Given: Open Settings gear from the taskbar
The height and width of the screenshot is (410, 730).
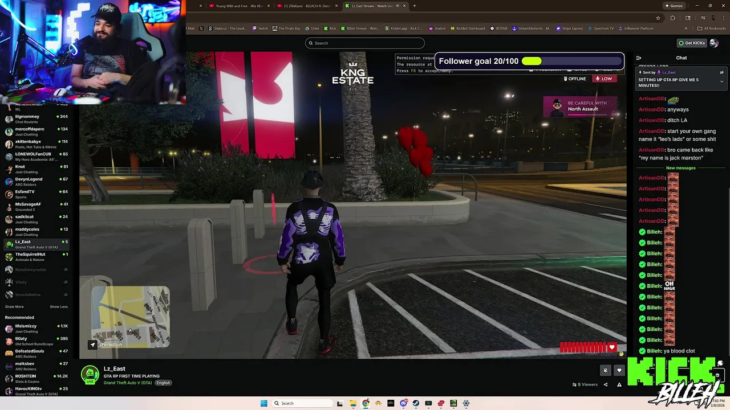Looking at the screenshot, I should 466,403.
